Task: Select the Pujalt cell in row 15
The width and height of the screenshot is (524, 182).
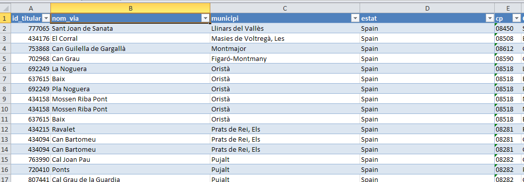Action: tap(285, 159)
